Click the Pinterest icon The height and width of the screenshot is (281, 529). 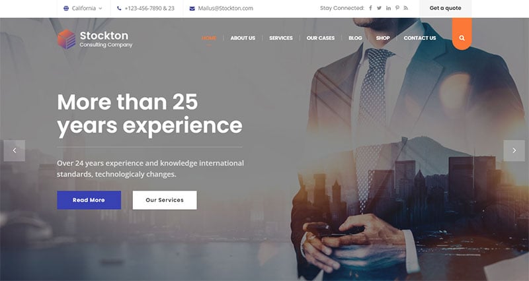[397, 8]
